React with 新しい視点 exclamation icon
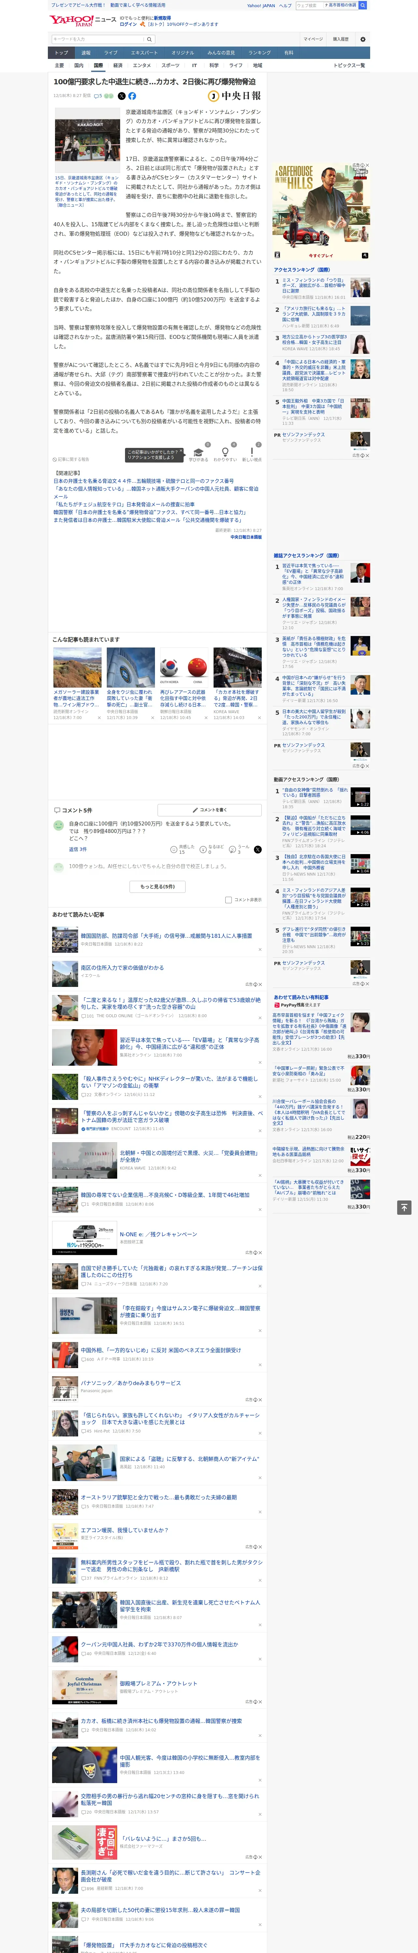This screenshot has width=418, height=1953. 252,453
